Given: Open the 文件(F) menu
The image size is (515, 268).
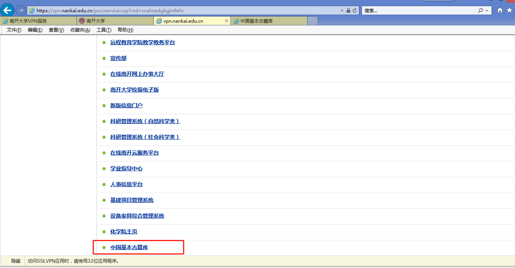Looking at the screenshot, I should click(x=14, y=30).
